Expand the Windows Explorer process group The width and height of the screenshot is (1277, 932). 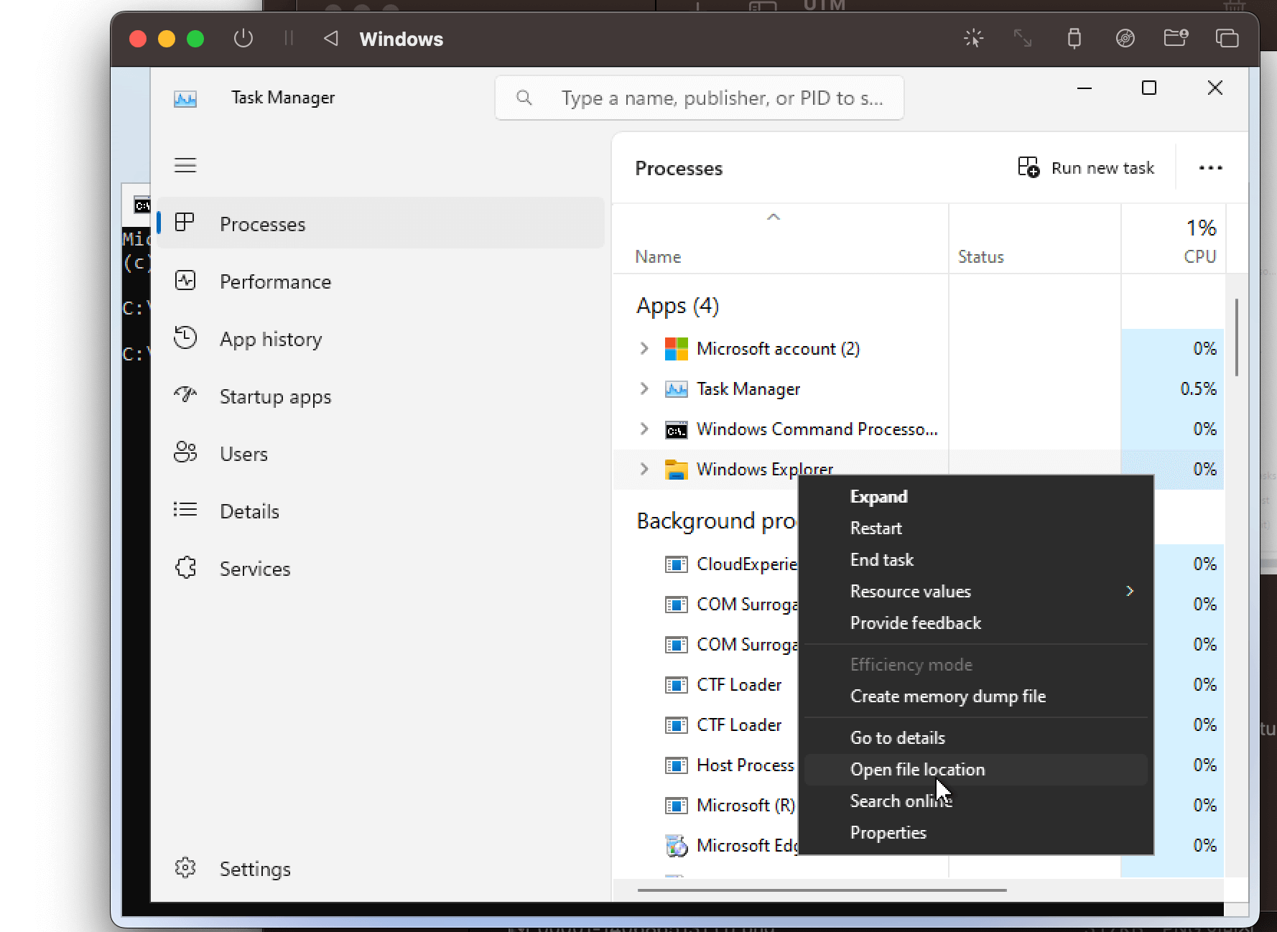click(x=644, y=470)
